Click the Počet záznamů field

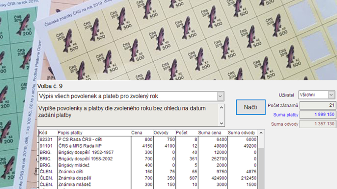point(318,105)
